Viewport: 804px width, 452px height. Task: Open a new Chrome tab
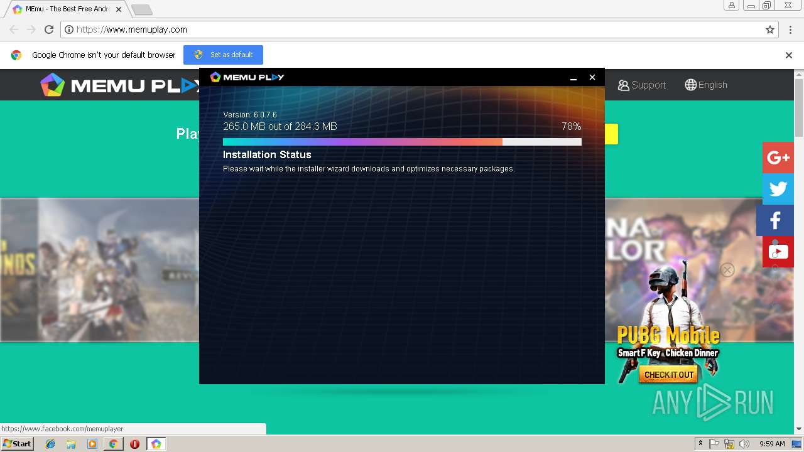click(142, 9)
